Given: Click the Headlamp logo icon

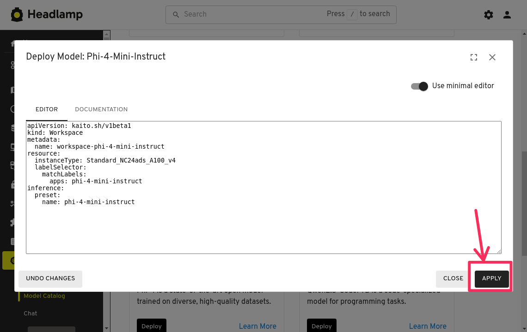Looking at the screenshot, I should pyautogui.click(x=17, y=15).
